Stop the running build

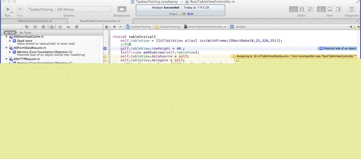point(20,9)
